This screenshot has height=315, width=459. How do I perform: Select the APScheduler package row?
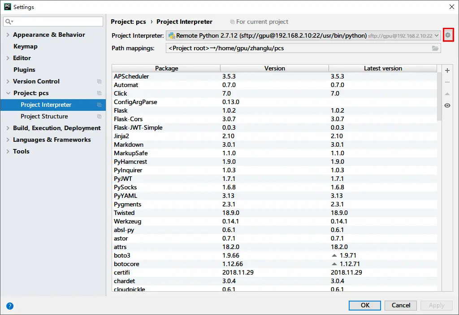click(x=274, y=76)
